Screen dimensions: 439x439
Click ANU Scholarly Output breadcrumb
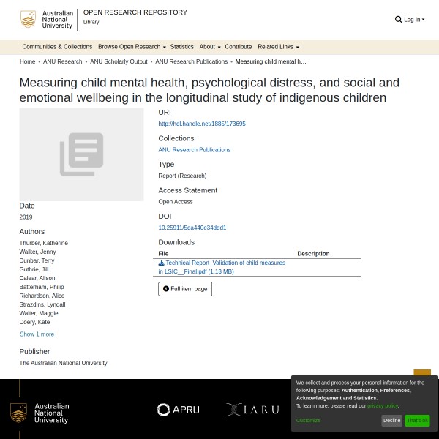[119, 62]
